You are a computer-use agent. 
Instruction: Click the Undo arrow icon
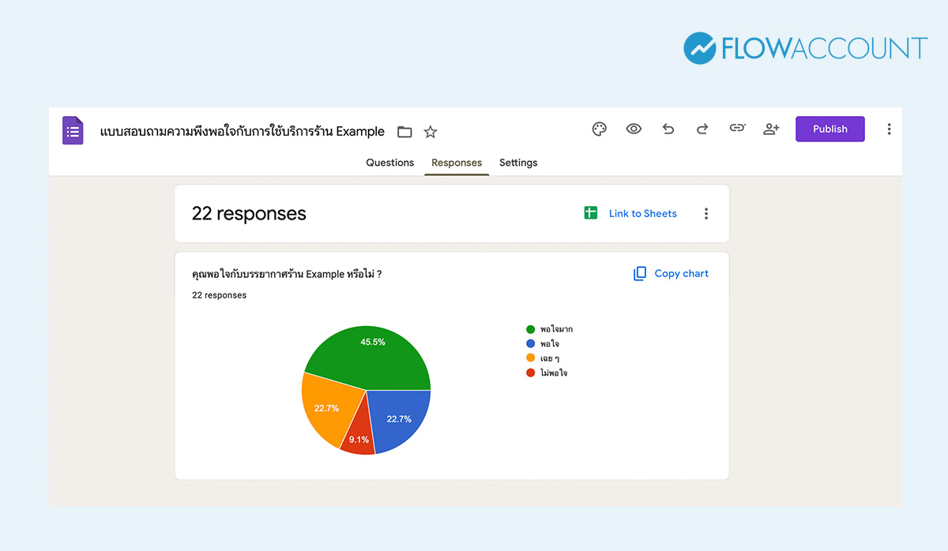pos(668,129)
